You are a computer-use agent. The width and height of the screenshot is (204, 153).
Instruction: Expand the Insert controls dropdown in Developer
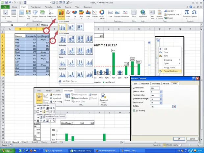coord(39,99)
